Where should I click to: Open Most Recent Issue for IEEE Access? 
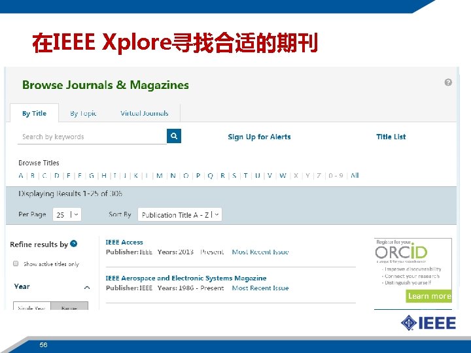click(x=260, y=252)
